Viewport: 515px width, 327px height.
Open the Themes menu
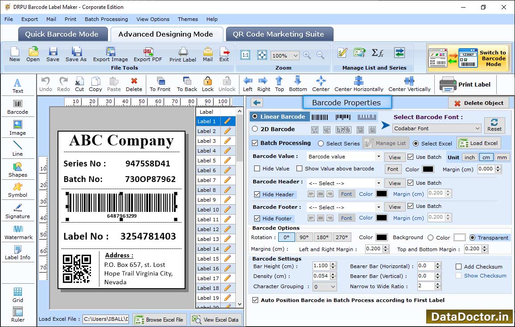[188, 19]
